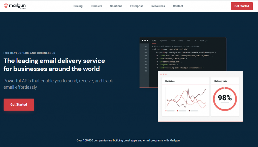Image resolution: width=258 pixels, height=147 pixels.
Task: Click the Statistics line chart
Action: (186, 99)
